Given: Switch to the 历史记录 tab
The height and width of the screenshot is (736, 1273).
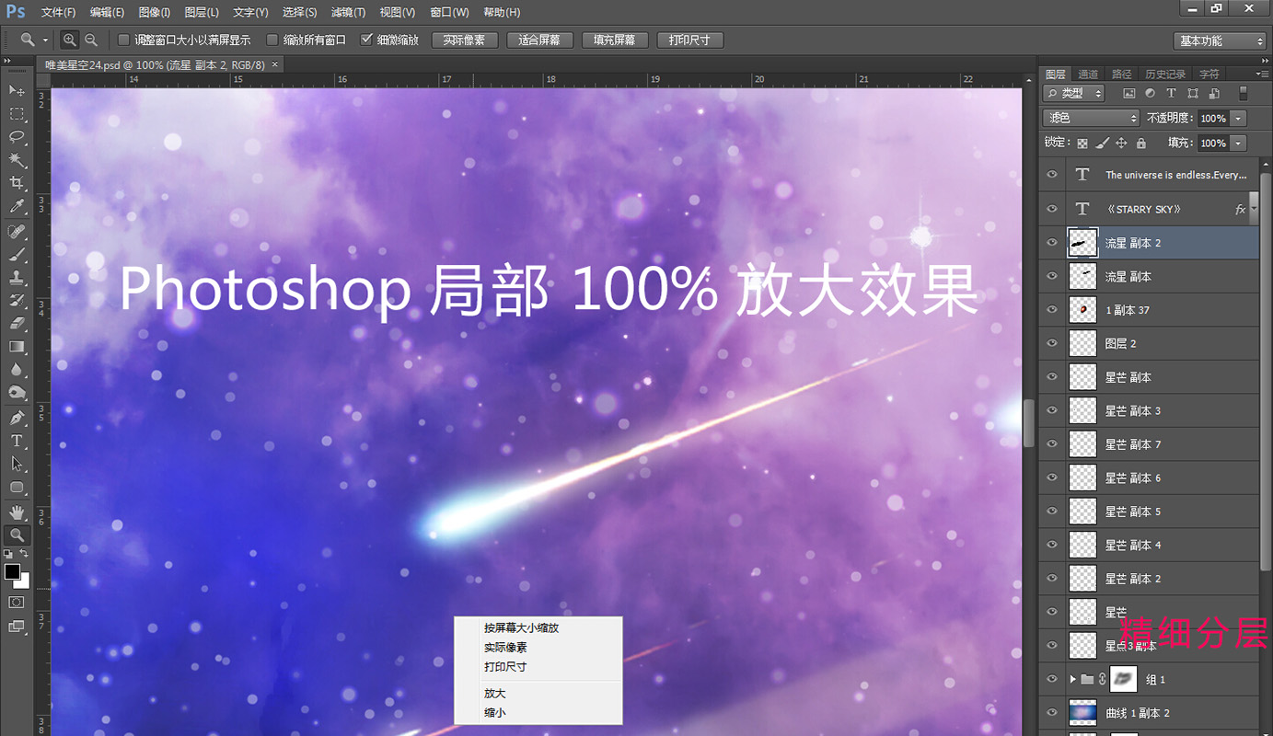Looking at the screenshot, I should point(1165,74).
